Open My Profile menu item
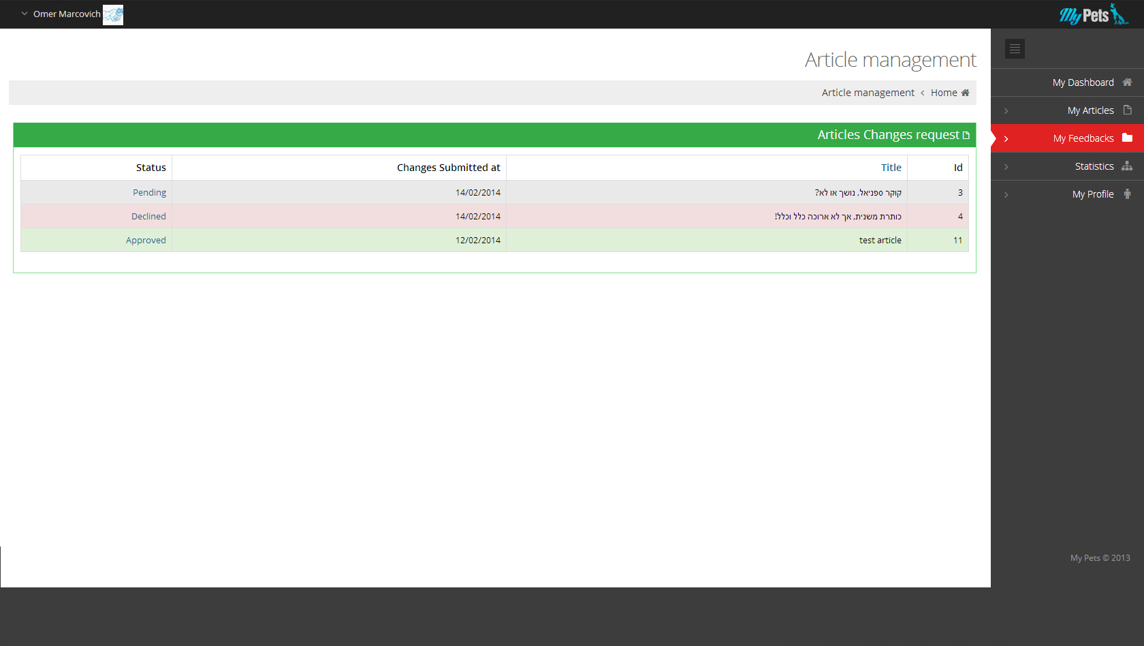Viewport: 1144px width, 646px height. click(x=1067, y=194)
